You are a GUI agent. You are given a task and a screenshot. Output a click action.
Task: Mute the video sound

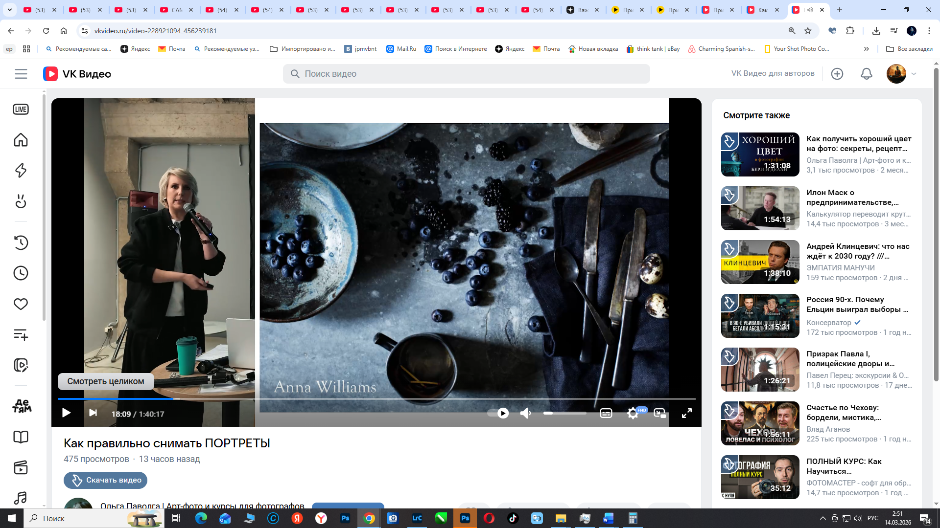pyautogui.click(x=525, y=414)
